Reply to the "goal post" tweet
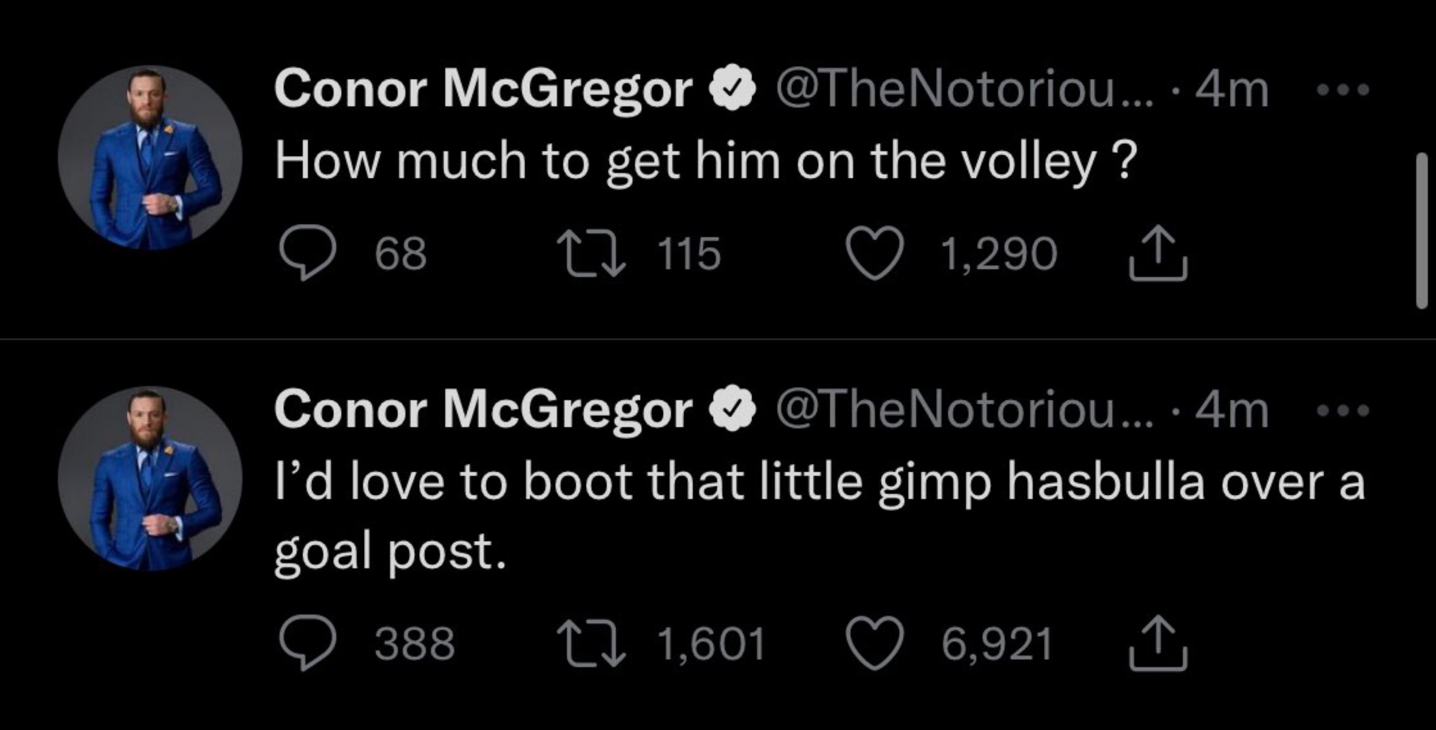Screen dimensions: 1436x730 [308, 643]
